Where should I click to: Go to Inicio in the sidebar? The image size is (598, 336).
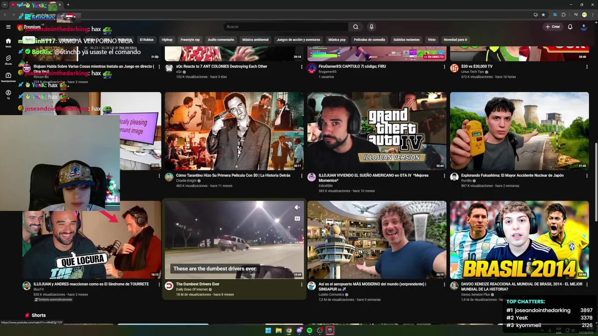click(8, 42)
